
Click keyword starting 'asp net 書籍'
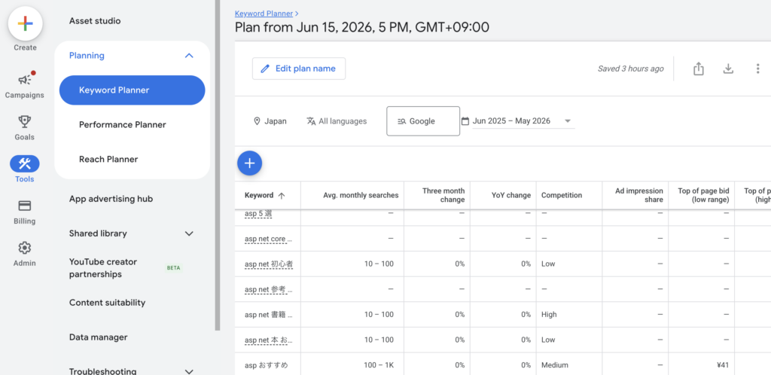coord(269,315)
